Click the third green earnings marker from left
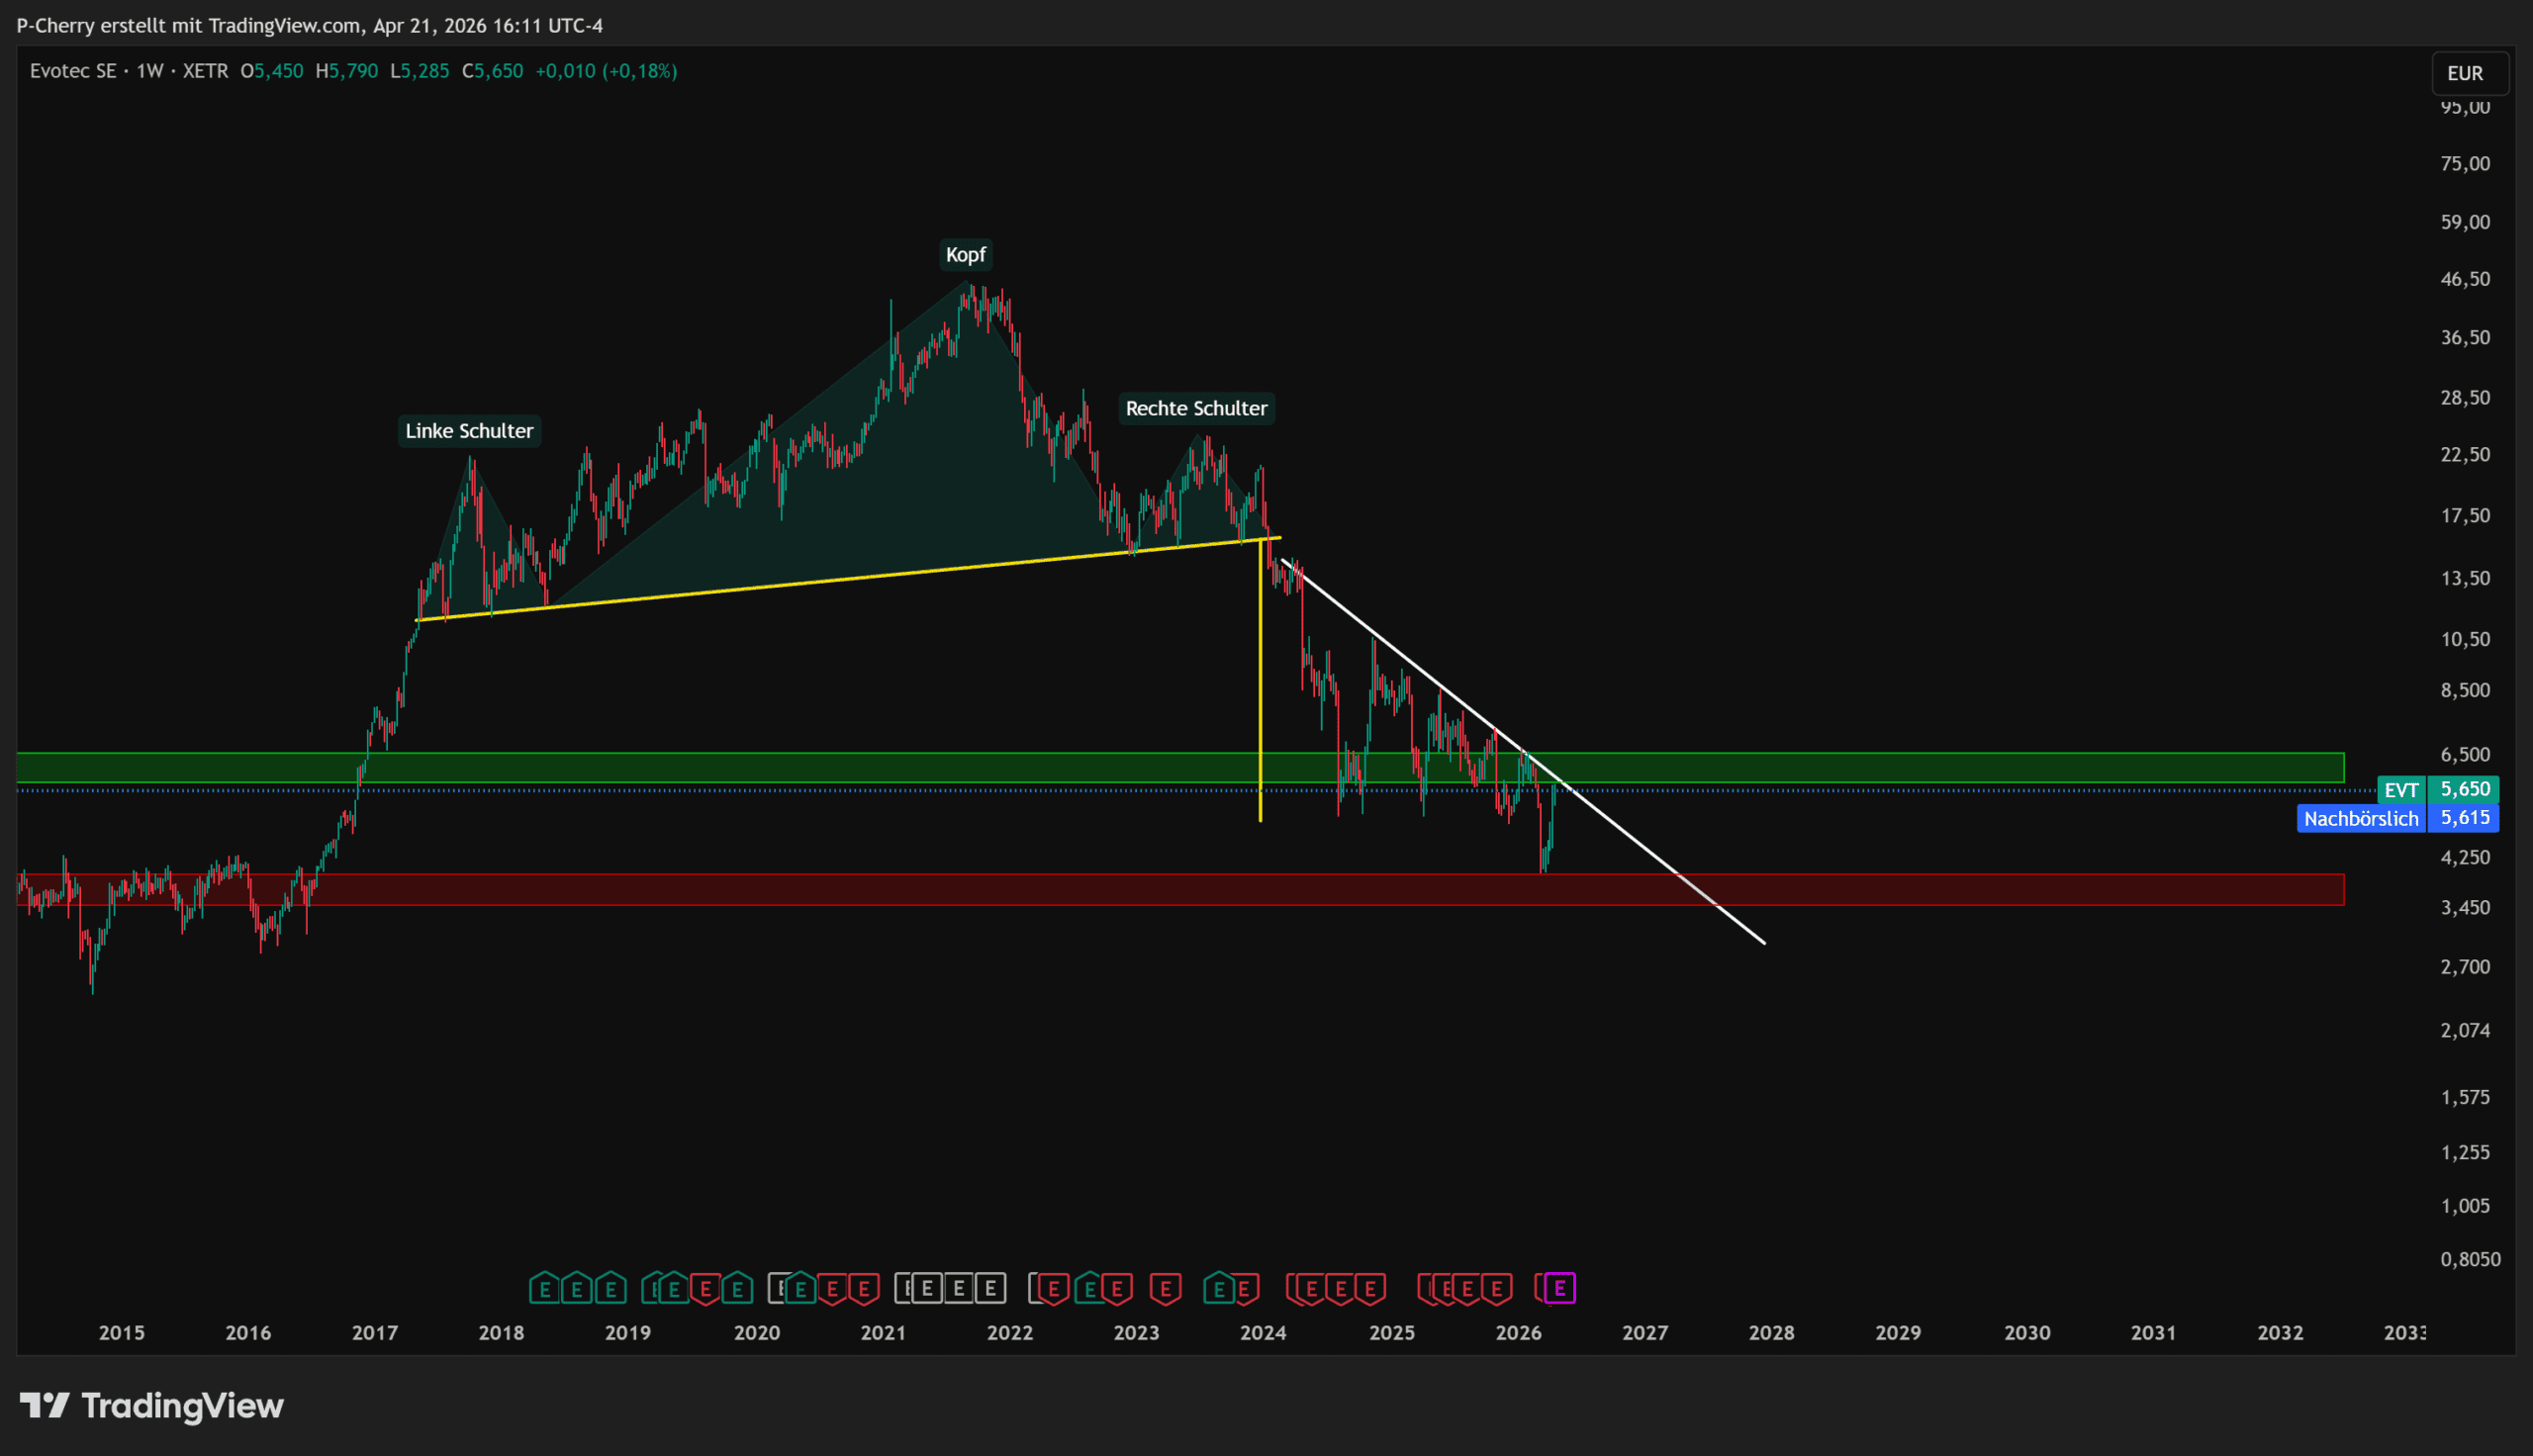The image size is (2533, 1456). point(611,1288)
